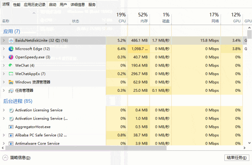
Task: Click the OpenSpeedy.exe icon
Action: pos(11,57)
